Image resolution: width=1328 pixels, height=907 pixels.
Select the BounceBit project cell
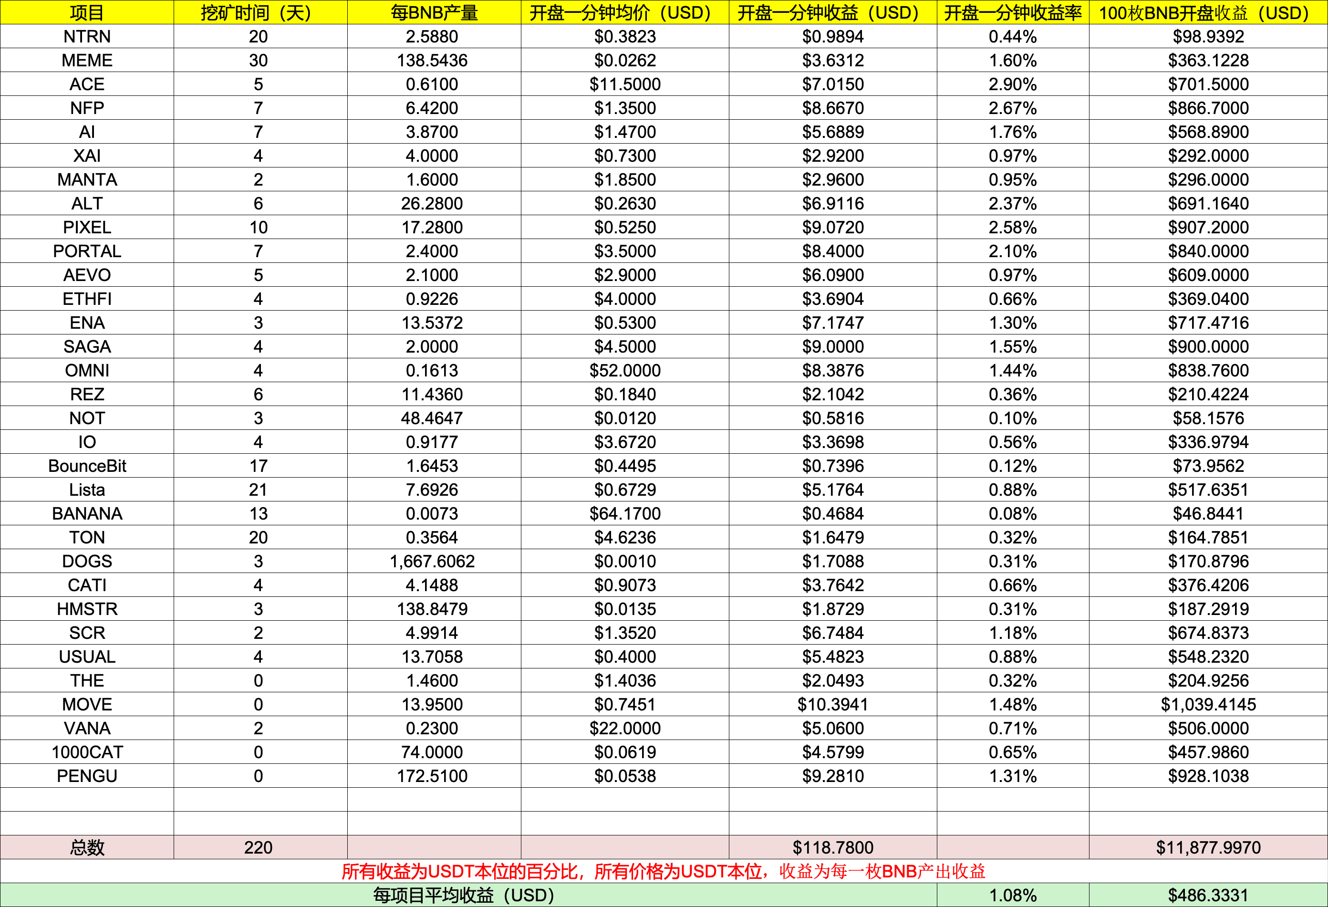point(87,466)
